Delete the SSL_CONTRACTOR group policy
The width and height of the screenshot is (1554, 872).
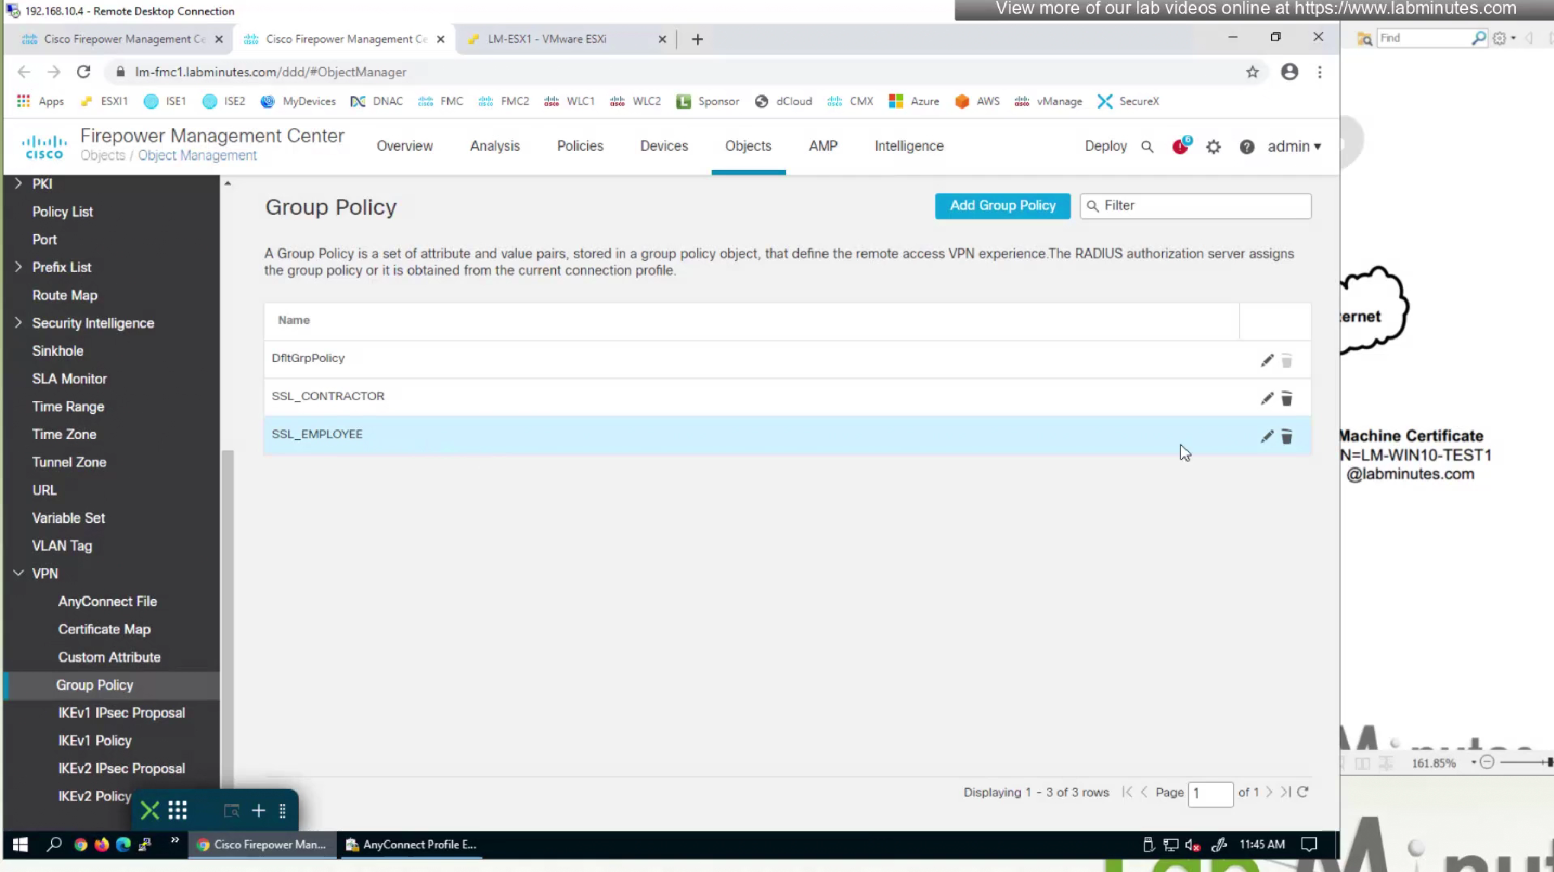(1286, 399)
